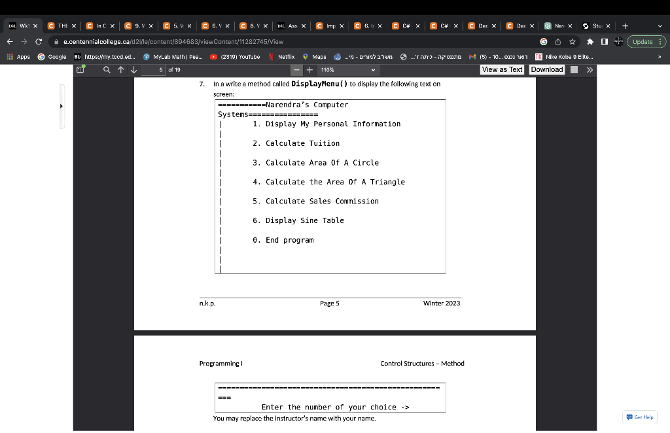Zoom out using the minus icon
The width and height of the screenshot is (670, 433).
(x=296, y=69)
